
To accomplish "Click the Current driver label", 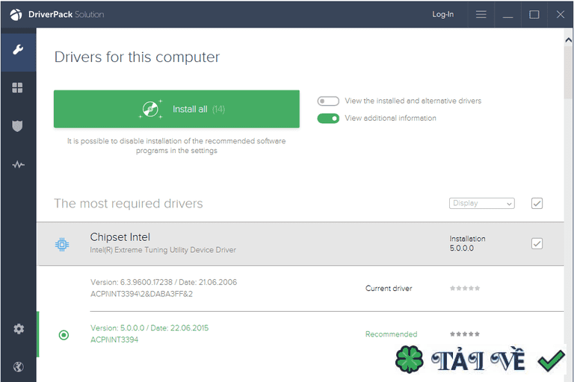I will pyautogui.click(x=389, y=289).
